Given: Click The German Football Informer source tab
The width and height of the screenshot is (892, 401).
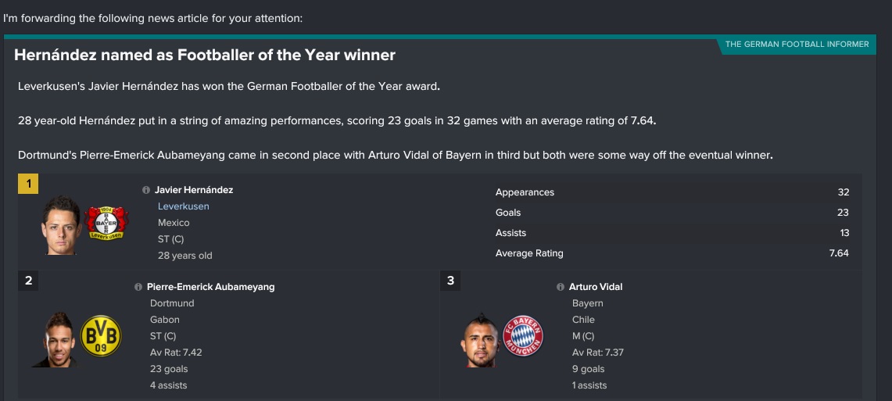Looking at the screenshot, I should [797, 45].
